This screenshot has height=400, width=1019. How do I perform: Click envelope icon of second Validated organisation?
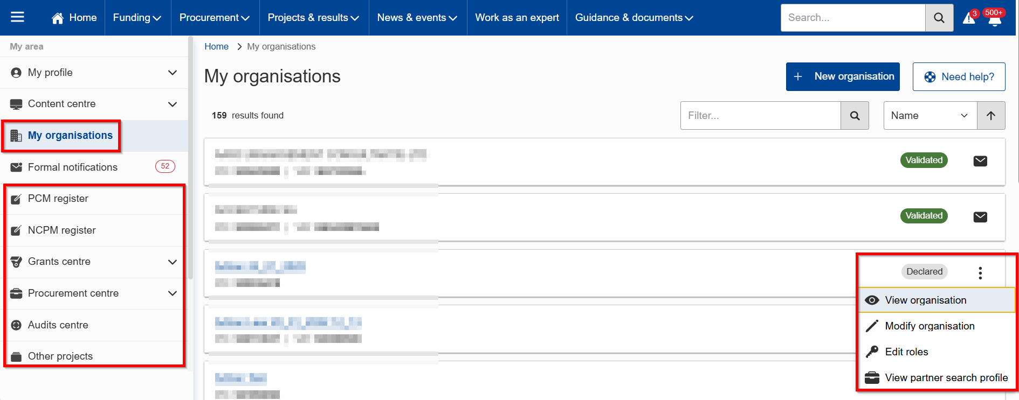tap(980, 217)
